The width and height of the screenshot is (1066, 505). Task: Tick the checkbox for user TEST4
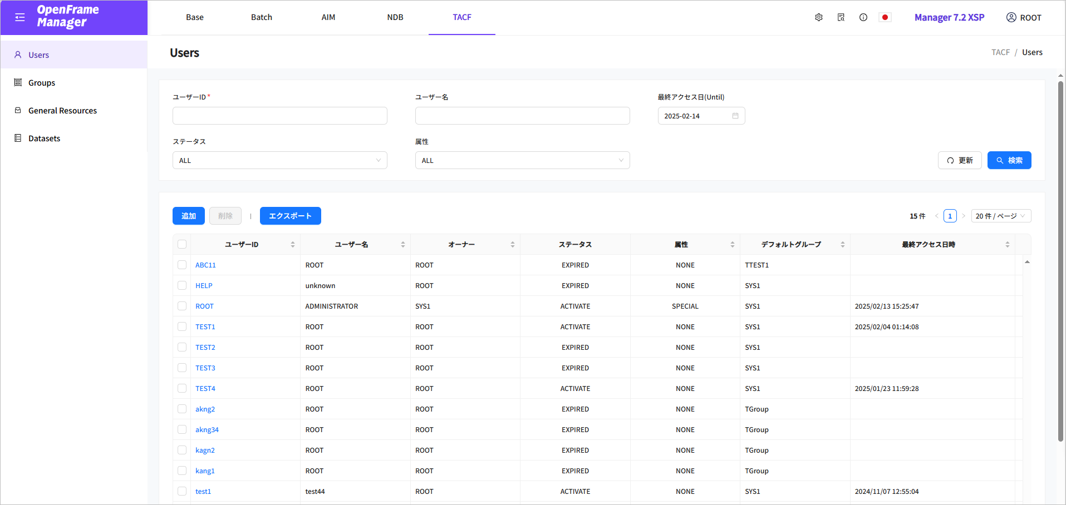pyautogui.click(x=182, y=388)
